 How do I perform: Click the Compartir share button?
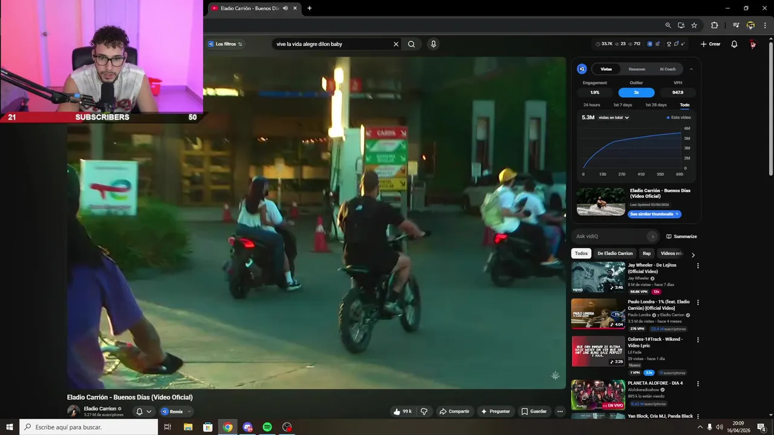pos(454,411)
